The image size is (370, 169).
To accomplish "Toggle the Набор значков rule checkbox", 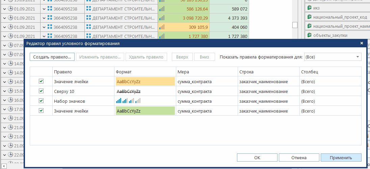I will click(41, 101).
